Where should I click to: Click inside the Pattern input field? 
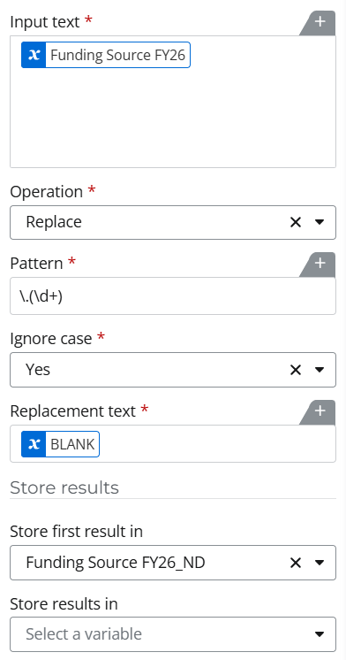tap(173, 295)
